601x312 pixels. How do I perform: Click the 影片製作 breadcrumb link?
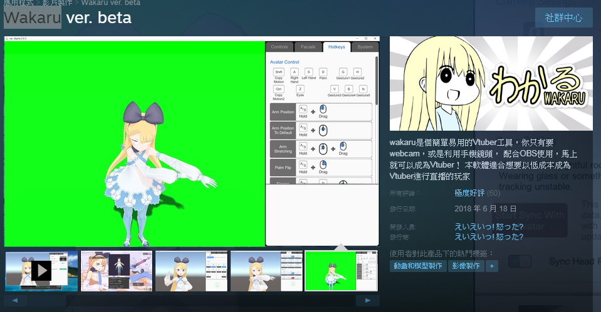[57, 3]
